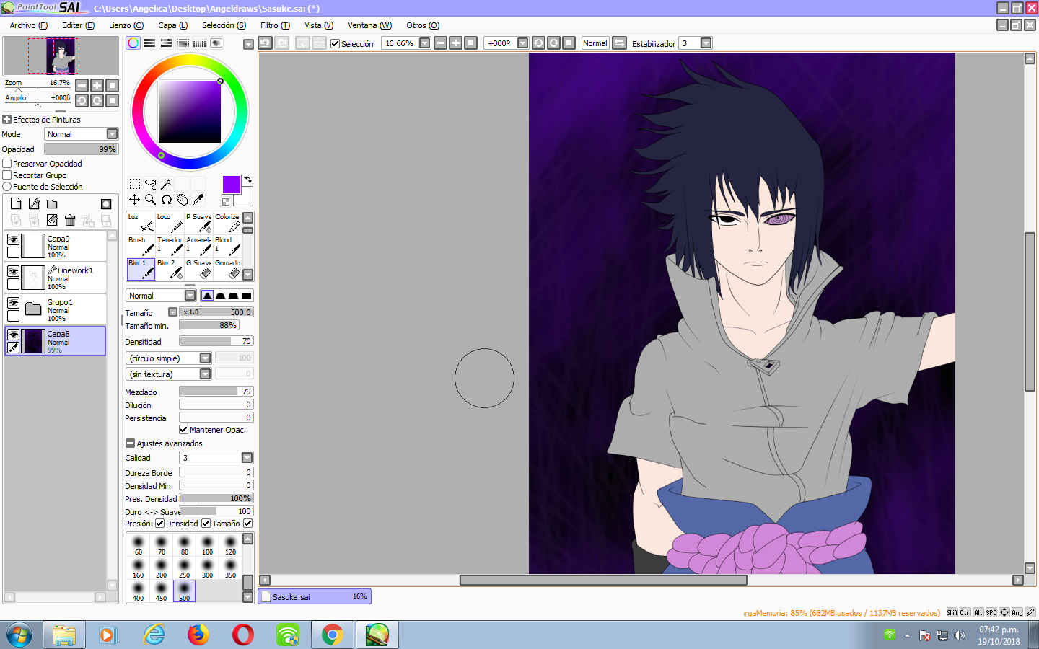The width and height of the screenshot is (1039, 649).
Task: Create a new layer folder
Action: [52, 204]
